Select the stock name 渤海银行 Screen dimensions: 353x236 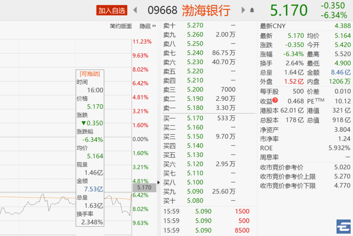206,10
